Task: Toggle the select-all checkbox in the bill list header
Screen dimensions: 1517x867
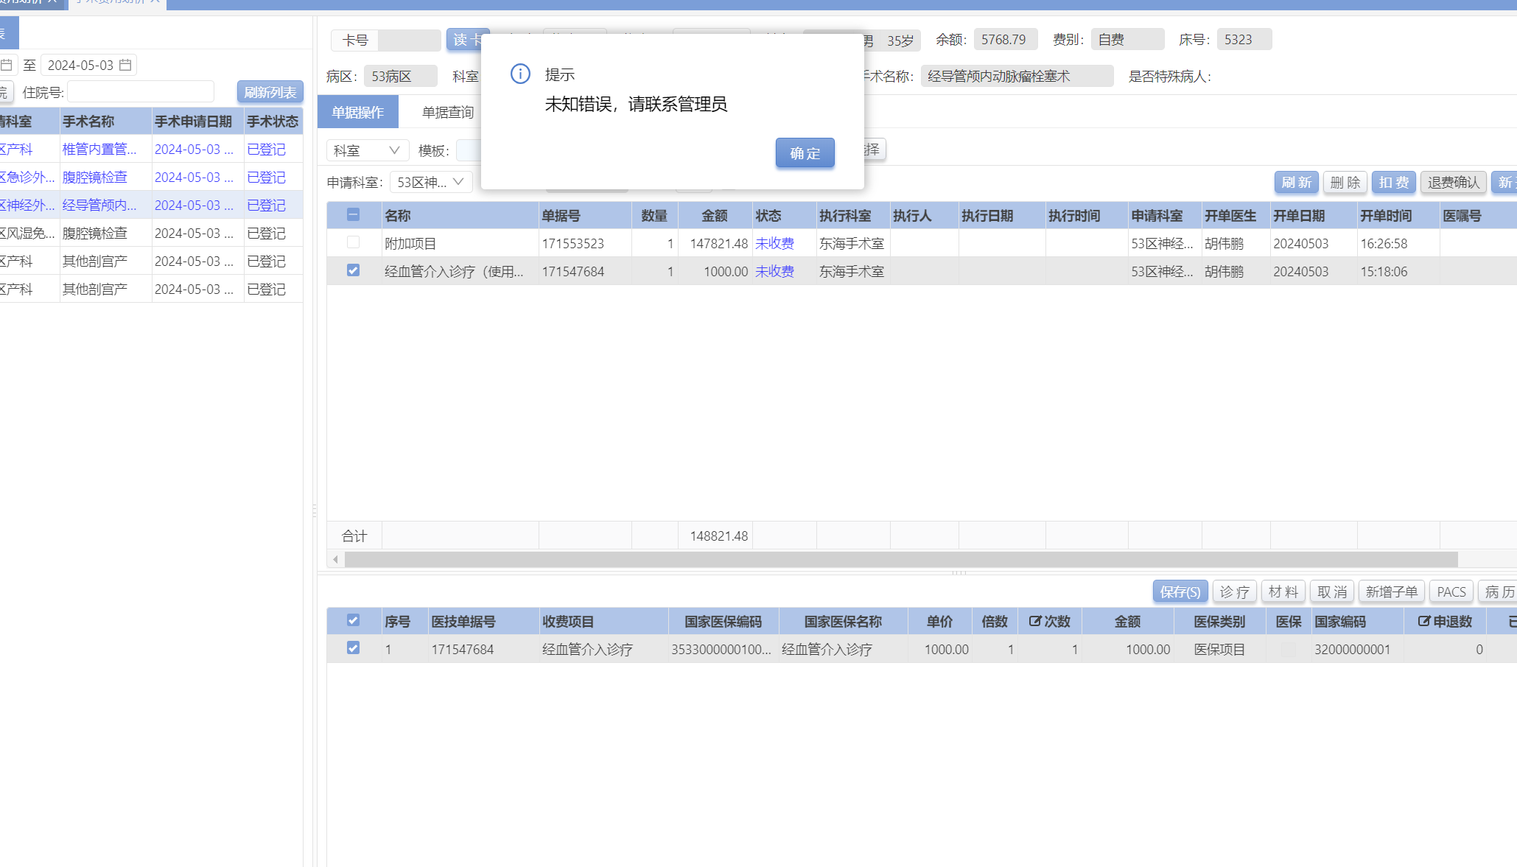Action: 353,214
